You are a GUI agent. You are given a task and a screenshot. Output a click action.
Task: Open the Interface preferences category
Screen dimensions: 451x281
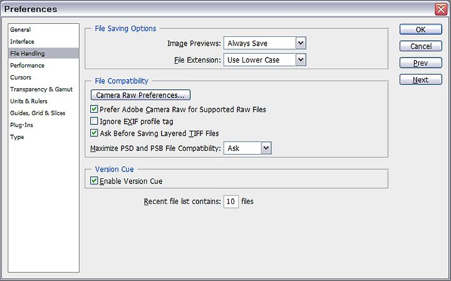[43, 42]
